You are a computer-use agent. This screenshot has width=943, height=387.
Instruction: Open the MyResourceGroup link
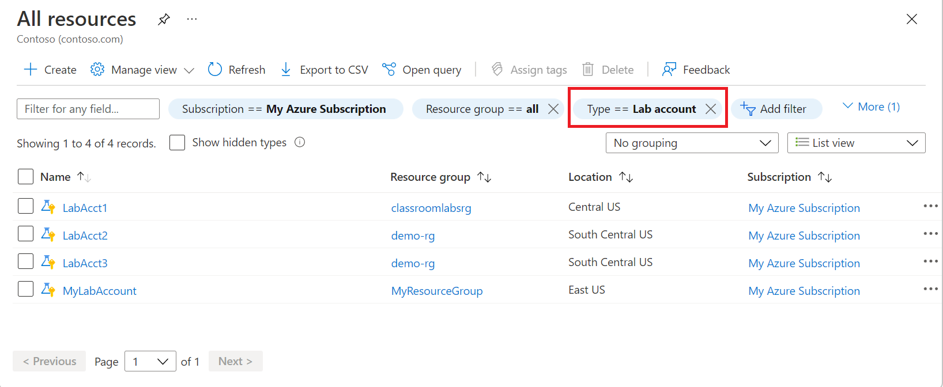pyautogui.click(x=437, y=291)
